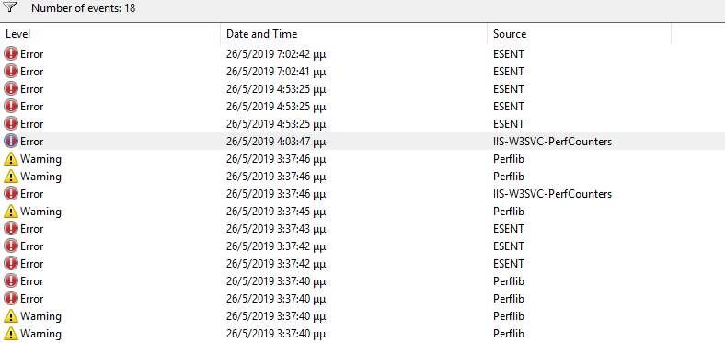The height and width of the screenshot is (343, 725).
Task: Select the 26/5/2019 7:02:41 date cell
Action: coord(276,72)
